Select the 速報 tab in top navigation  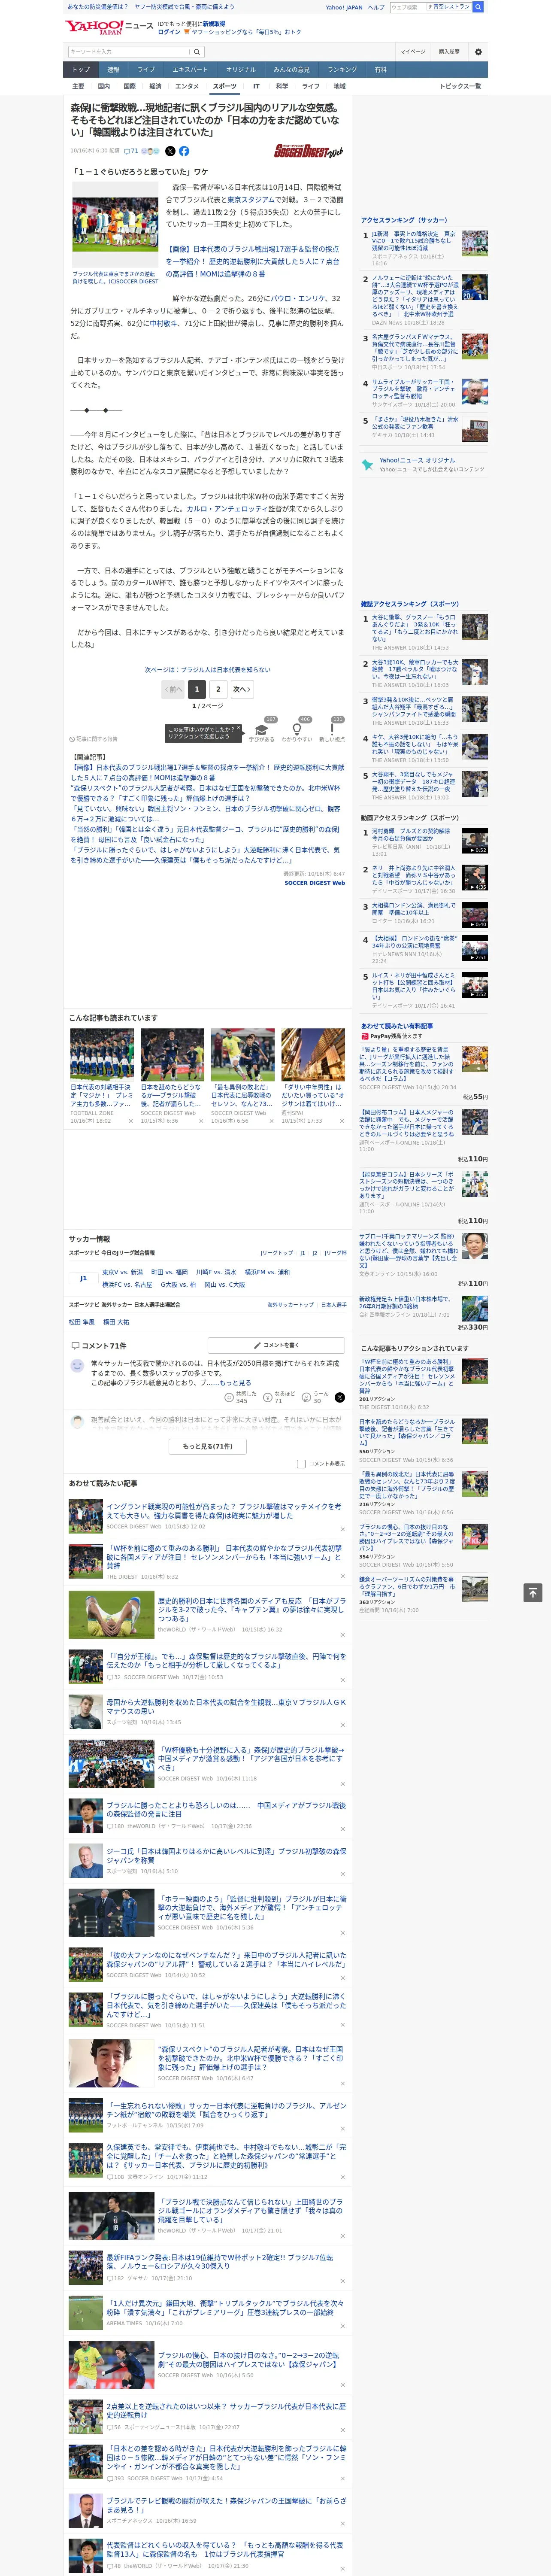tap(113, 70)
